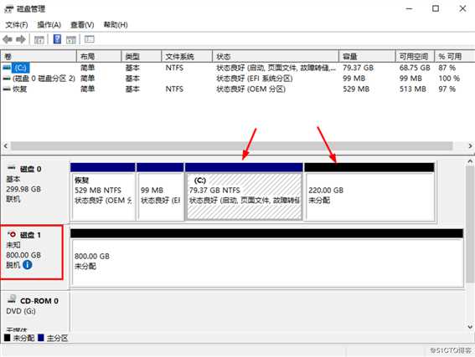The width and height of the screenshot is (475, 357).
Task: Select the (C:) 79.37 GB NTFS partition block
Action: pyautogui.click(x=244, y=191)
